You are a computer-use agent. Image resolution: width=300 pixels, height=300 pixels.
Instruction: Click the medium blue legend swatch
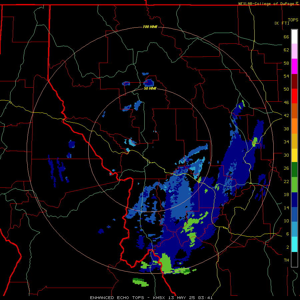[x=294, y=214]
